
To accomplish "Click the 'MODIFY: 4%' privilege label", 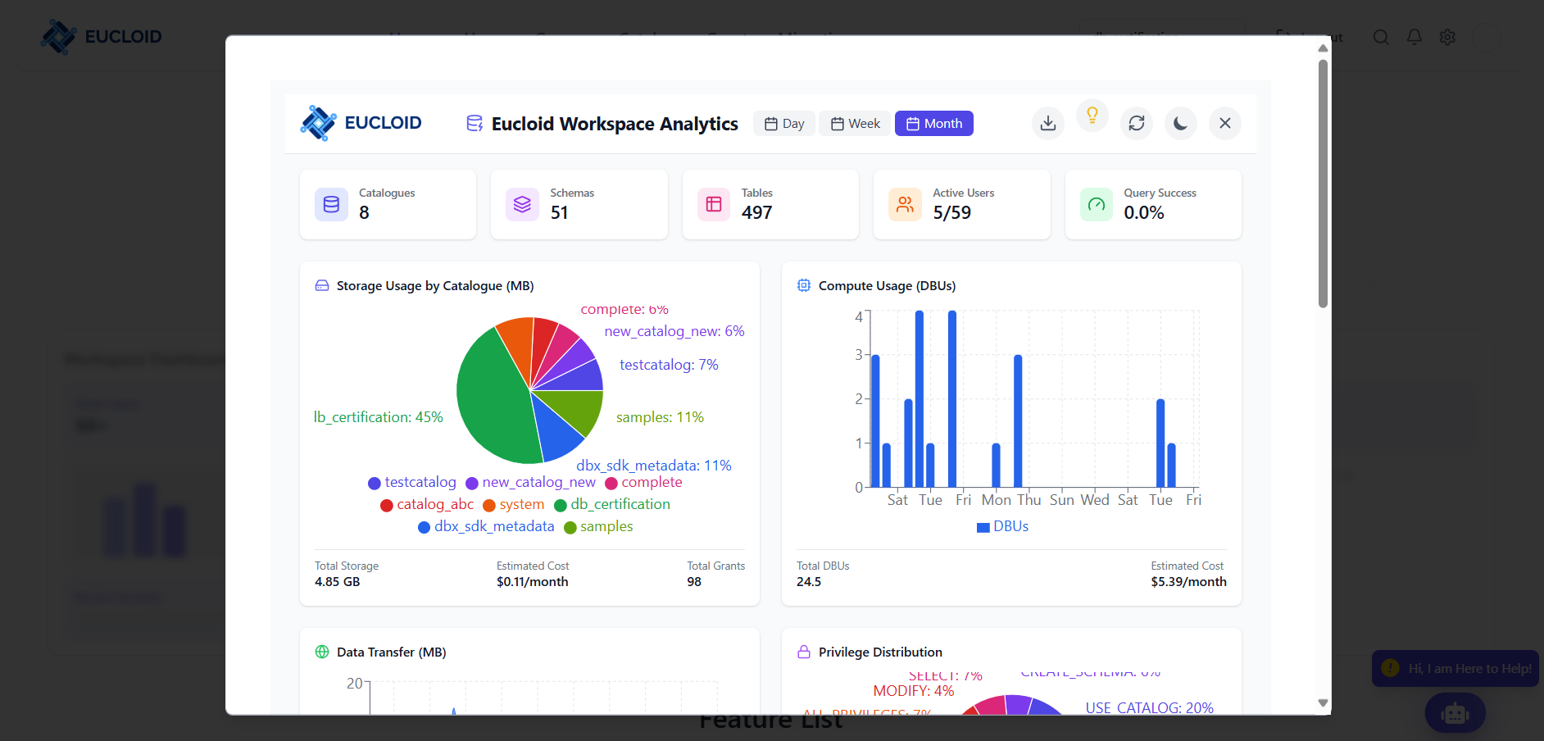I will (914, 691).
